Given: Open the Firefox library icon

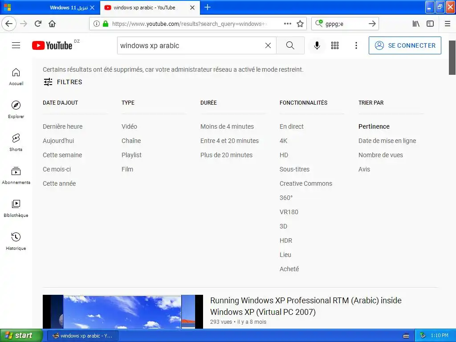Looking at the screenshot, I should tap(416, 24).
